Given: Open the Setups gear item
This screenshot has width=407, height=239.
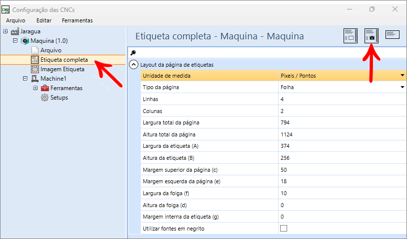Looking at the screenshot, I should (54, 98).
